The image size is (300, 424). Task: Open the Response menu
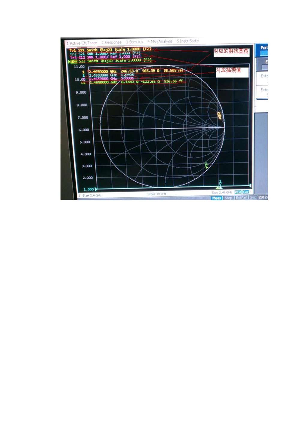pos(111,43)
